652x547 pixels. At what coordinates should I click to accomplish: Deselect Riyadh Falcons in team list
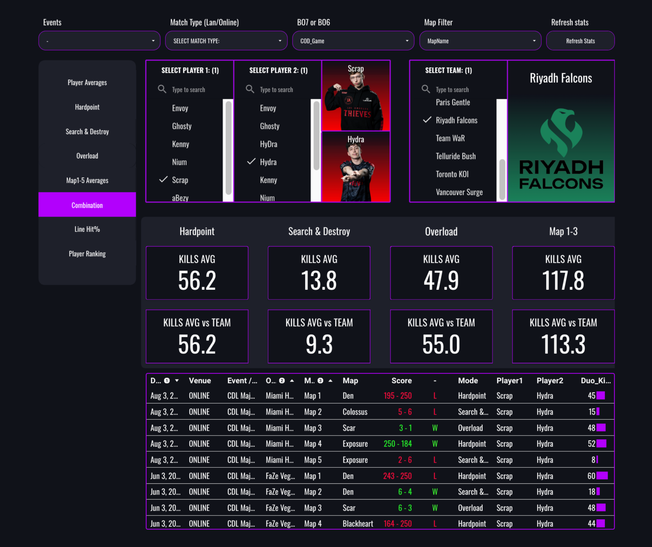tap(456, 120)
